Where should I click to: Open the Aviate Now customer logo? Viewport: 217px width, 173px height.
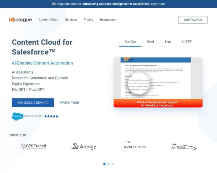[133, 147]
